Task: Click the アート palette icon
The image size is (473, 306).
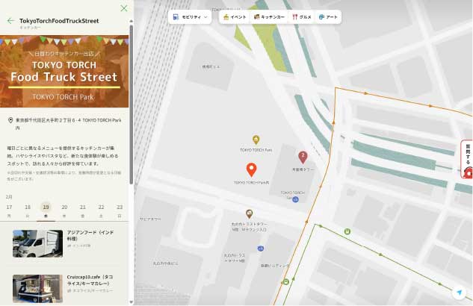Action: click(x=321, y=17)
